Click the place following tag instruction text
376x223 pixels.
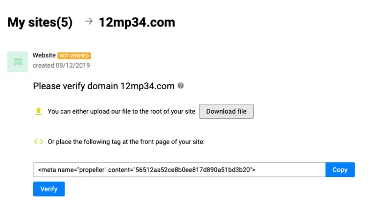point(126,142)
